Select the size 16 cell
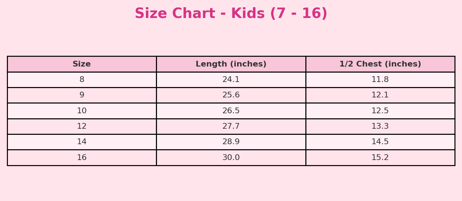 click(x=82, y=158)
